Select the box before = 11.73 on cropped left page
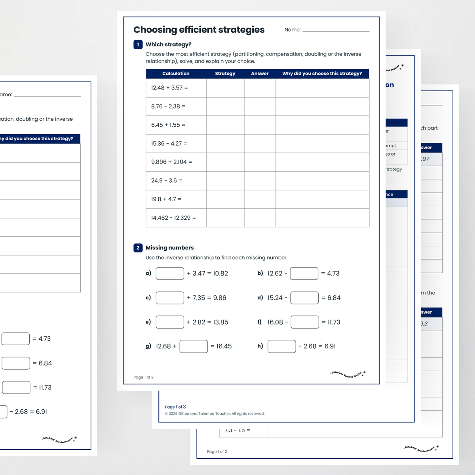Image resolution: width=475 pixels, height=475 pixels. pos(16,388)
